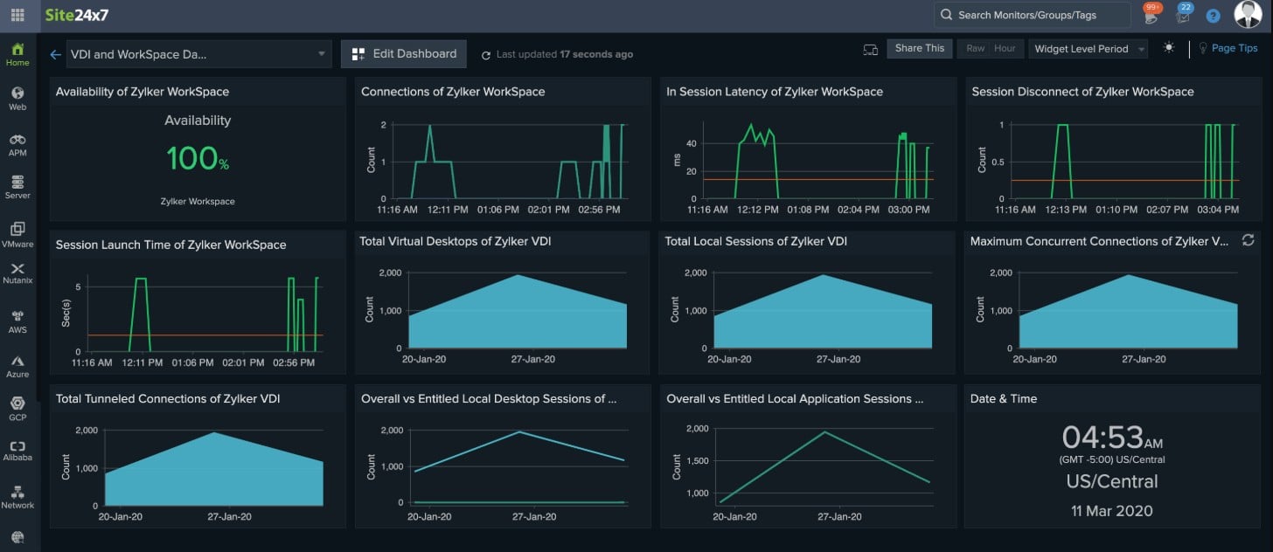The height and width of the screenshot is (552, 1273).
Task: Go back using the left arrow
Action: pyautogui.click(x=55, y=54)
